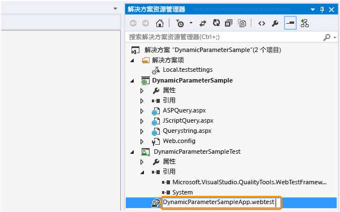Image resolution: width=340 pixels, height=212 pixels.
Task: Select the 解决方案项 folder icon
Action: tap(146, 60)
